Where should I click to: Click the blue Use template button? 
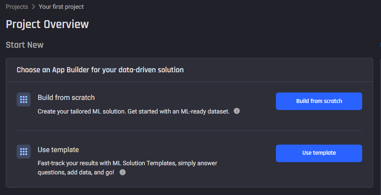319,153
